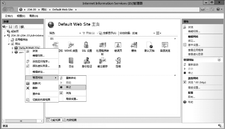Open the 视图(V) menu
The width and height of the screenshot is (225, 129).
coord(21,16)
